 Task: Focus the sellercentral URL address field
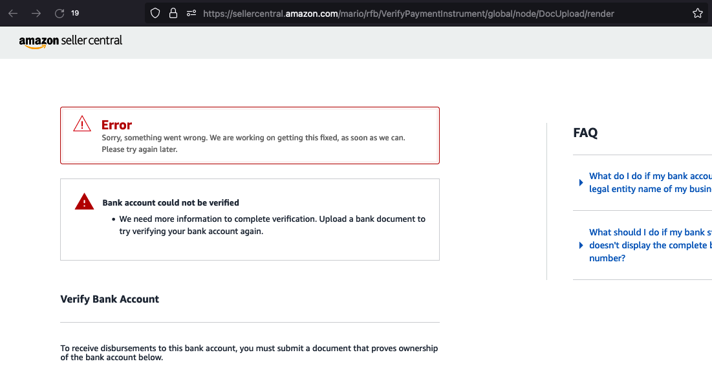pos(409,14)
